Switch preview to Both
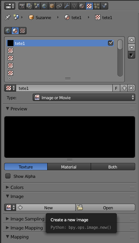Viewport: 139px width, 243px height. [x=113, y=167]
